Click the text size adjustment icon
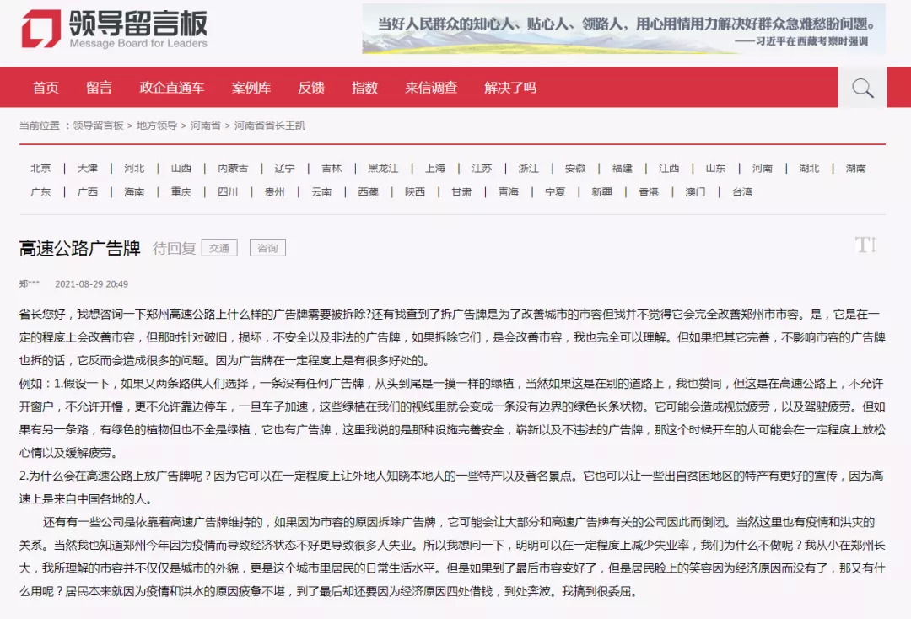Image resolution: width=911 pixels, height=619 pixels. click(865, 245)
